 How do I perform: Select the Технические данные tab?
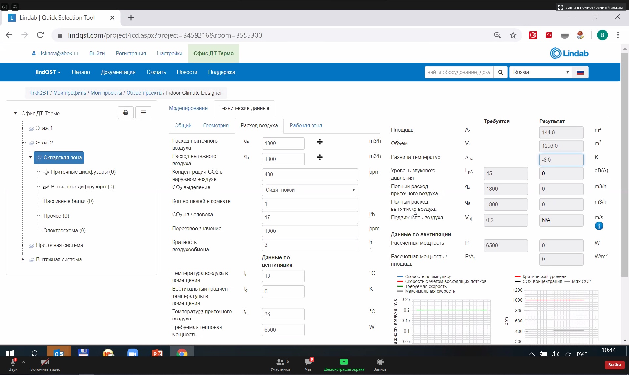(244, 108)
